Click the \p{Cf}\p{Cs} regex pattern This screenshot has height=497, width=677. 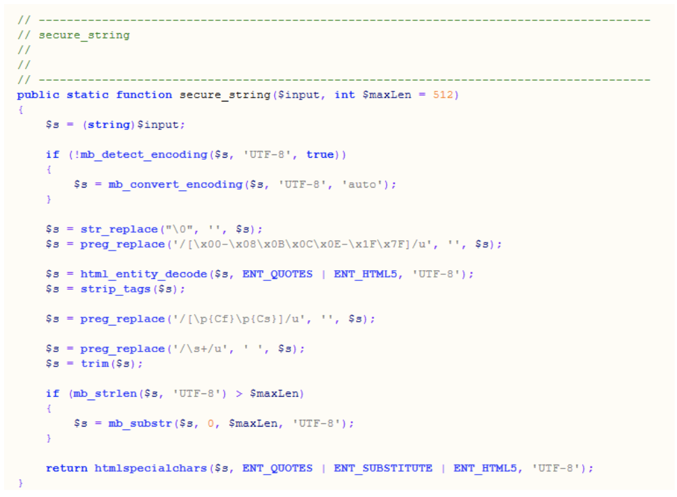[x=239, y=319]
